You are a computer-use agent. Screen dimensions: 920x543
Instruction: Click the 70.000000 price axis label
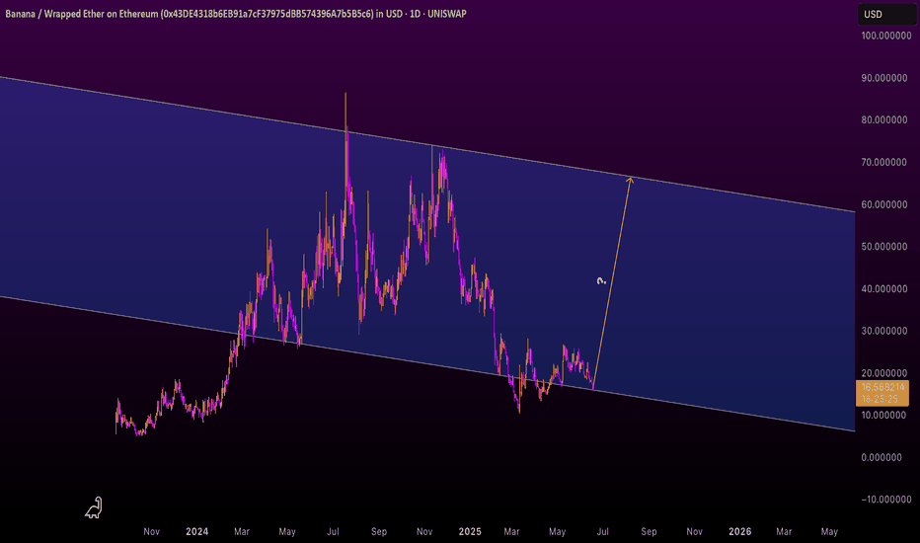(x=884, y=162)
